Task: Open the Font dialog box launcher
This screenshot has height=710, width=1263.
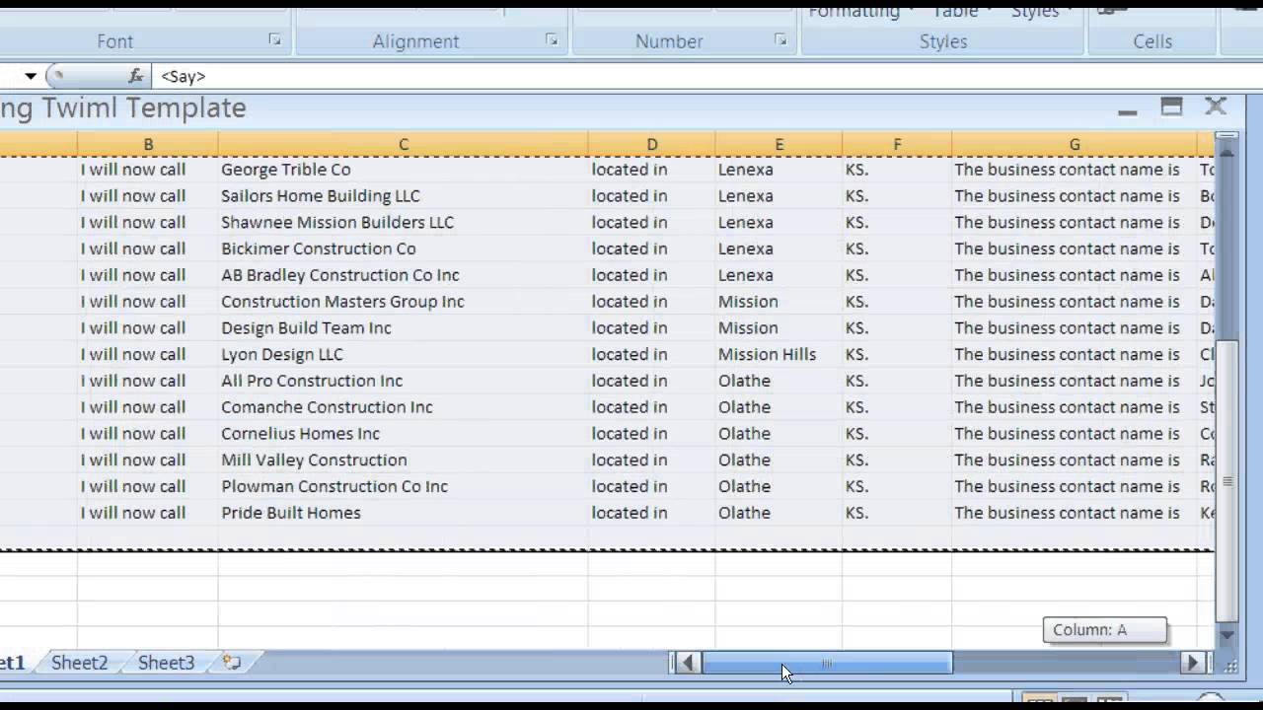Action: click(274, 40)
